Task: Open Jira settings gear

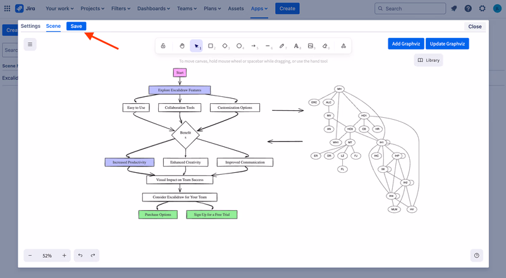Action: click(x=482, y=8)
